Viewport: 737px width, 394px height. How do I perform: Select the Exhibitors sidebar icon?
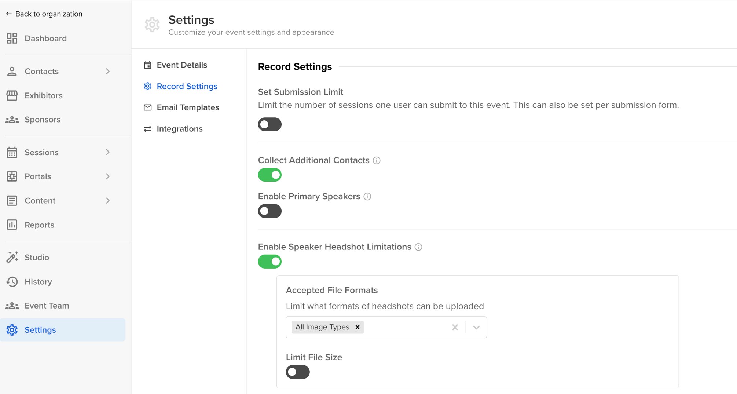pyautogui.click(x=12, y=95)
